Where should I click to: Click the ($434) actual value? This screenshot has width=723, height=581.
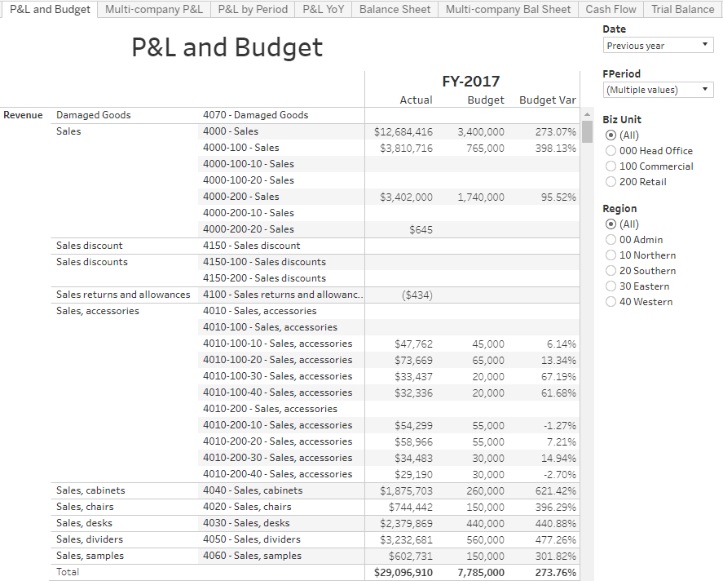tap(417, 295)
